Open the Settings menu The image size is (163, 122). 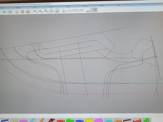point(84,6)
